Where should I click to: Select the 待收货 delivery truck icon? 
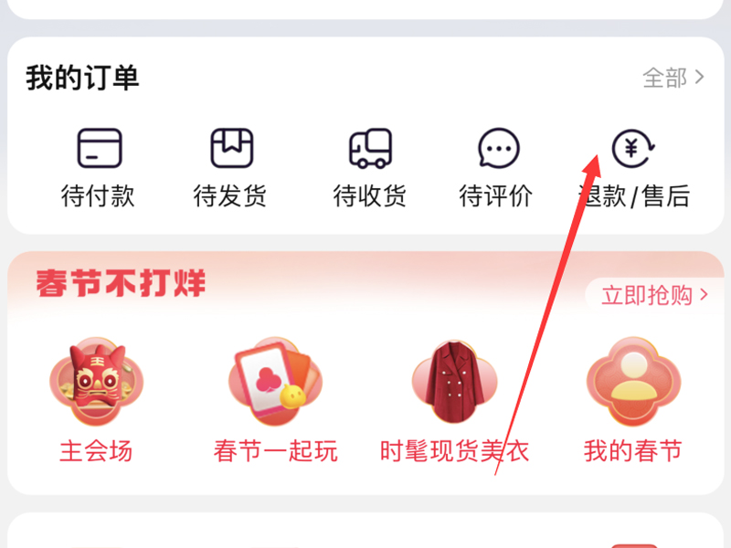click(371, 148)
